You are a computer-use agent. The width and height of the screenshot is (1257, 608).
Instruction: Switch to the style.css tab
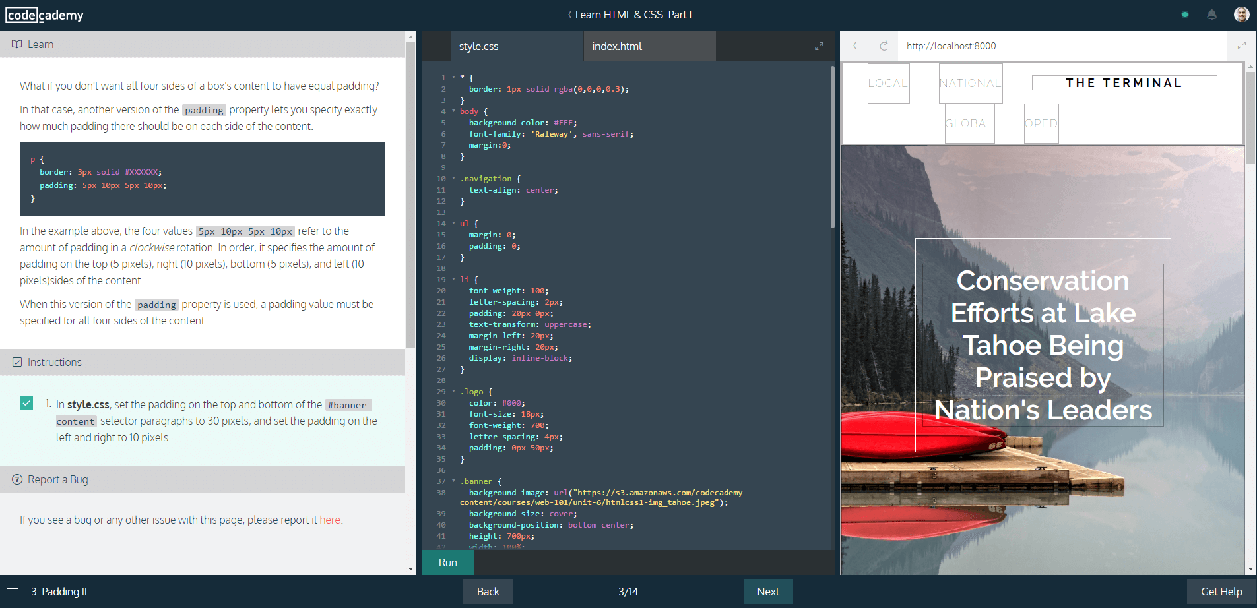pos(517,46)
